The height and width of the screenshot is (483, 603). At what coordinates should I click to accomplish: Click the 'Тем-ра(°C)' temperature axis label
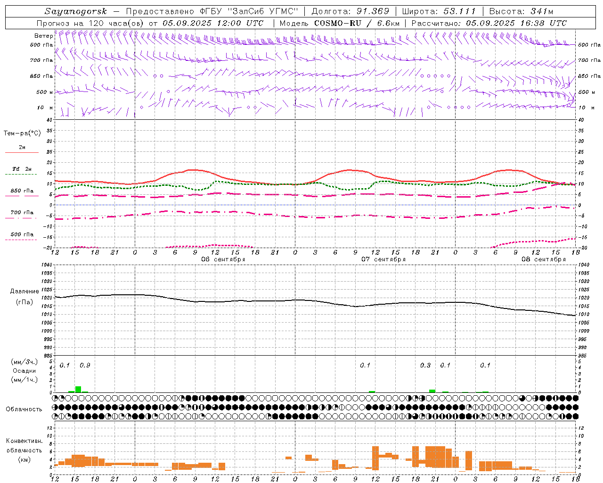pyautogui.click(x=22, y=133)
